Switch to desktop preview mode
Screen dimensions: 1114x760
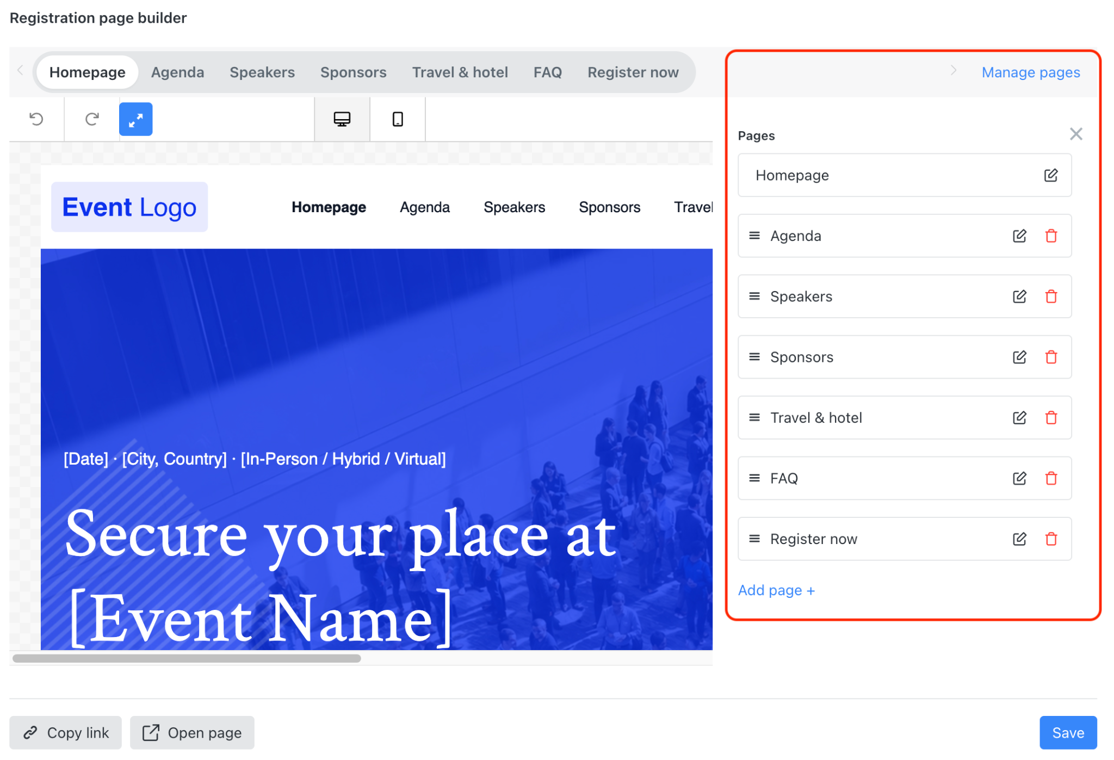(342, 119)
